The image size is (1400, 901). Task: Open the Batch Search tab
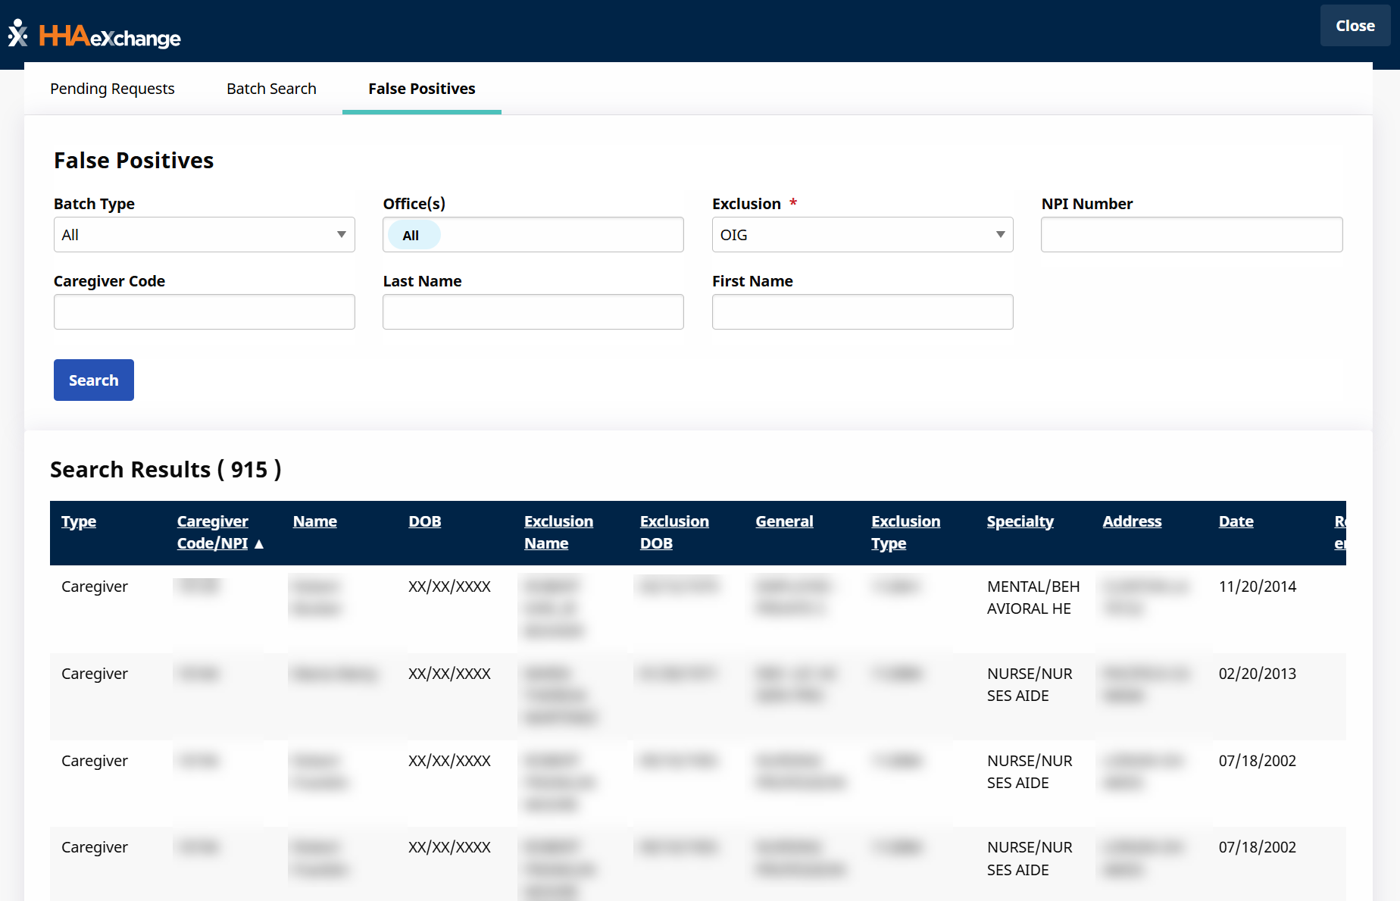point(271,89)
